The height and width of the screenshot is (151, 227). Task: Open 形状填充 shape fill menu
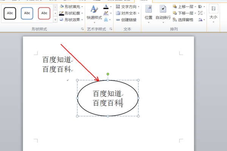pyautogui.click(x=71, y=7)
